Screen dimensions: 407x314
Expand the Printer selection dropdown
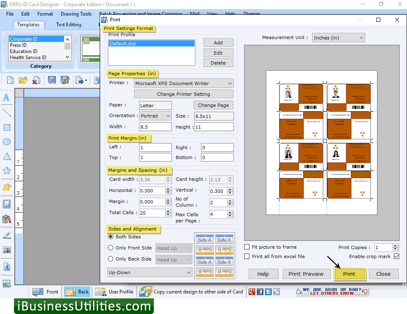pos(184,83)
